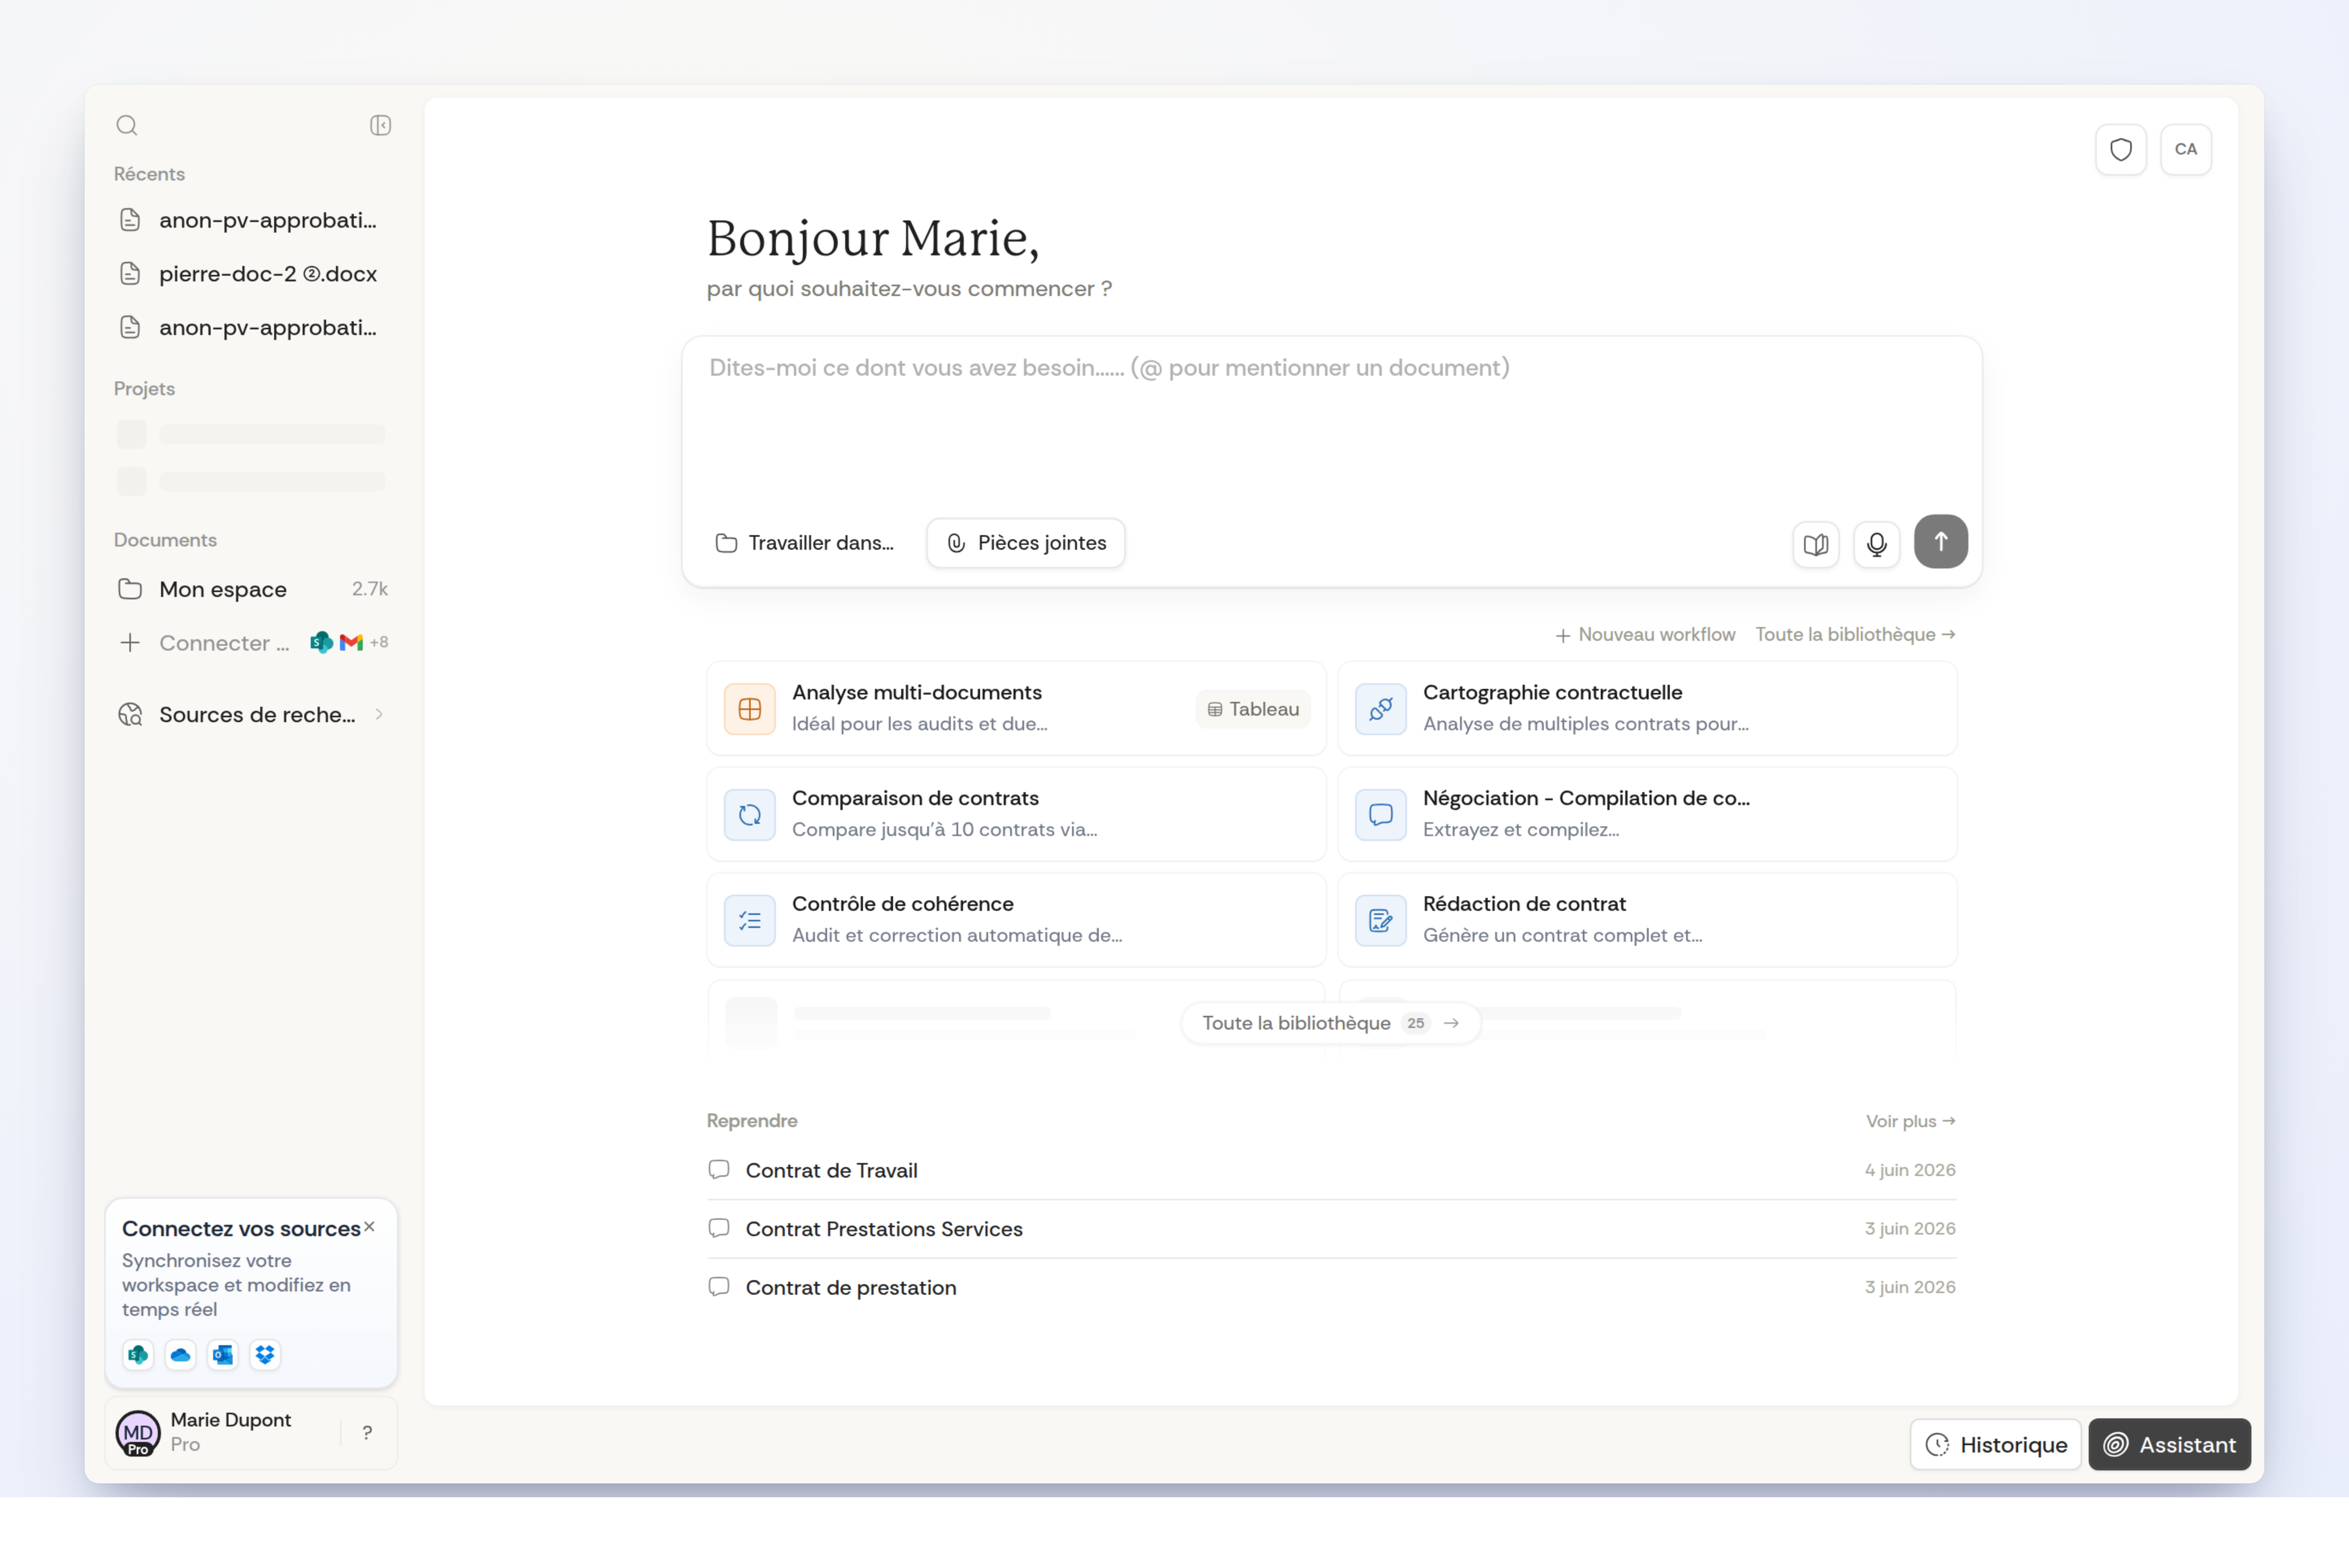
Task: Open Cartographie contractuelle workflow card
Action: click(1647, 708)
